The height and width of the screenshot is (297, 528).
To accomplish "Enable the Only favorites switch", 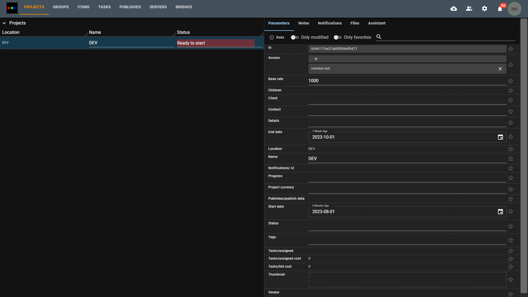I will (x=338, y=37).
